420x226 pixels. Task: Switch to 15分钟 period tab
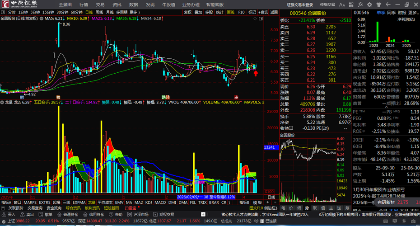click(x=48, y=12)
